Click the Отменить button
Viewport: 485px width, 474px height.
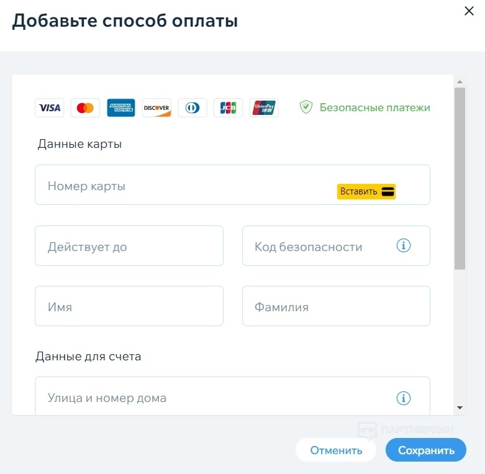[x=336, y=450]
